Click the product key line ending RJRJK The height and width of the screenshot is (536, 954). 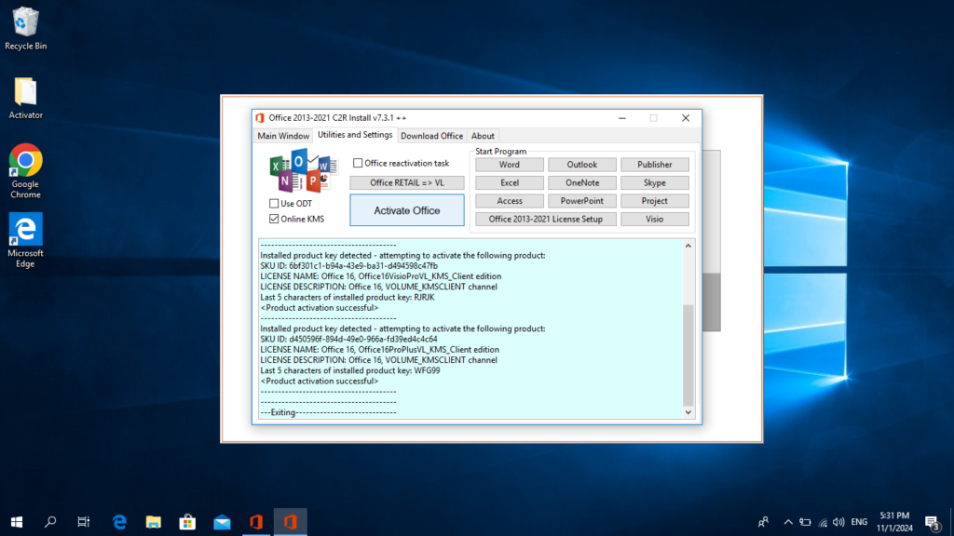tap(348, 297)
